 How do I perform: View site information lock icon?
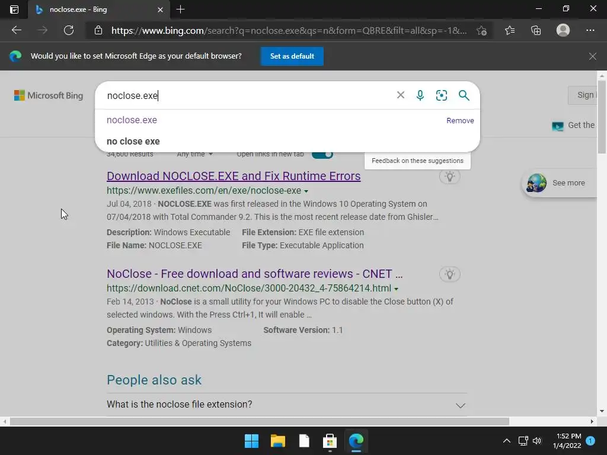pyautogui.click(x=98, y=30)
